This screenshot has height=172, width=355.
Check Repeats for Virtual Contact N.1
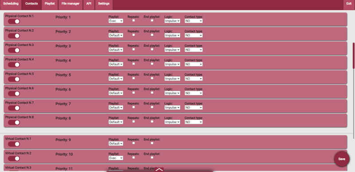click(134, 143)
